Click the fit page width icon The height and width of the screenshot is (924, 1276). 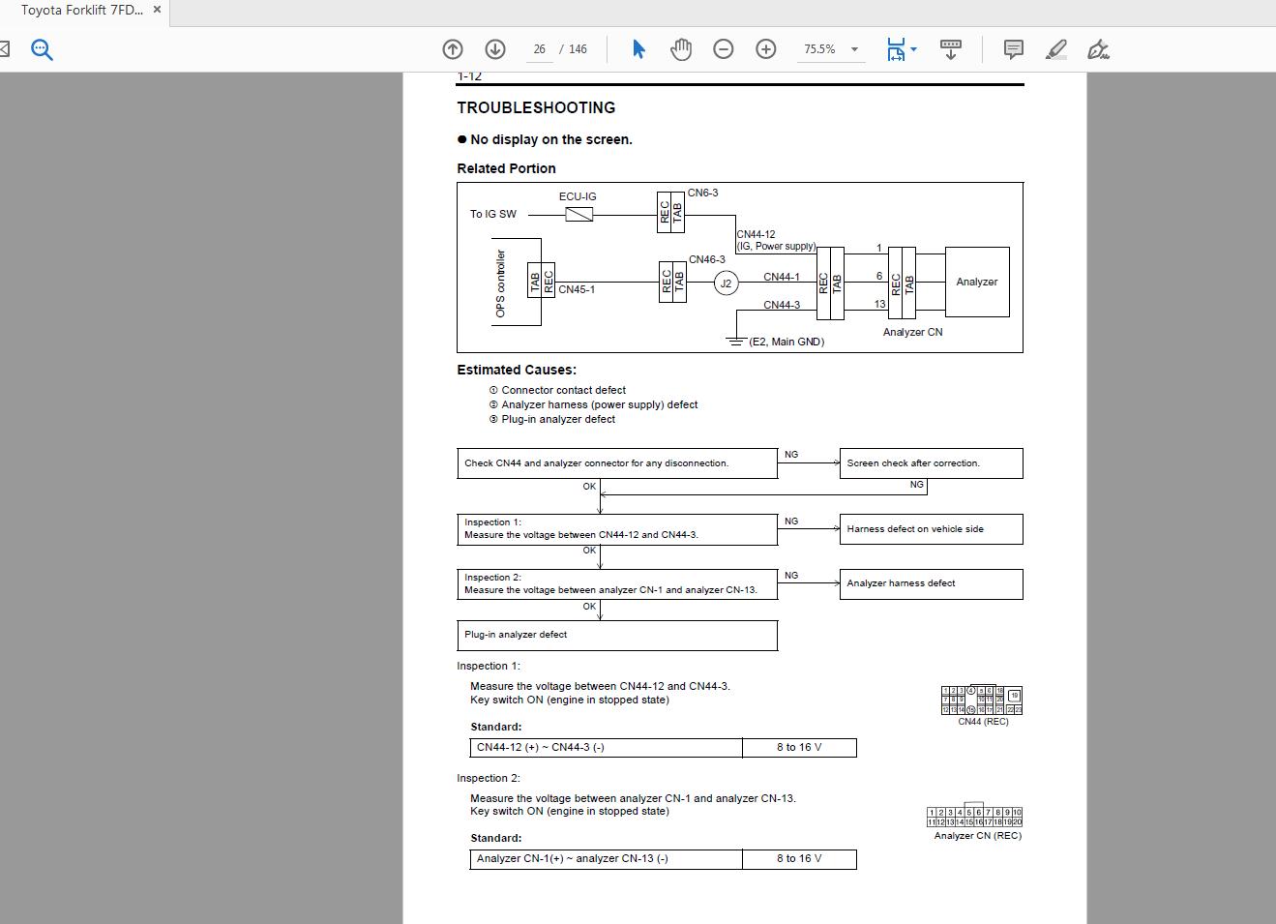(896, 49)
